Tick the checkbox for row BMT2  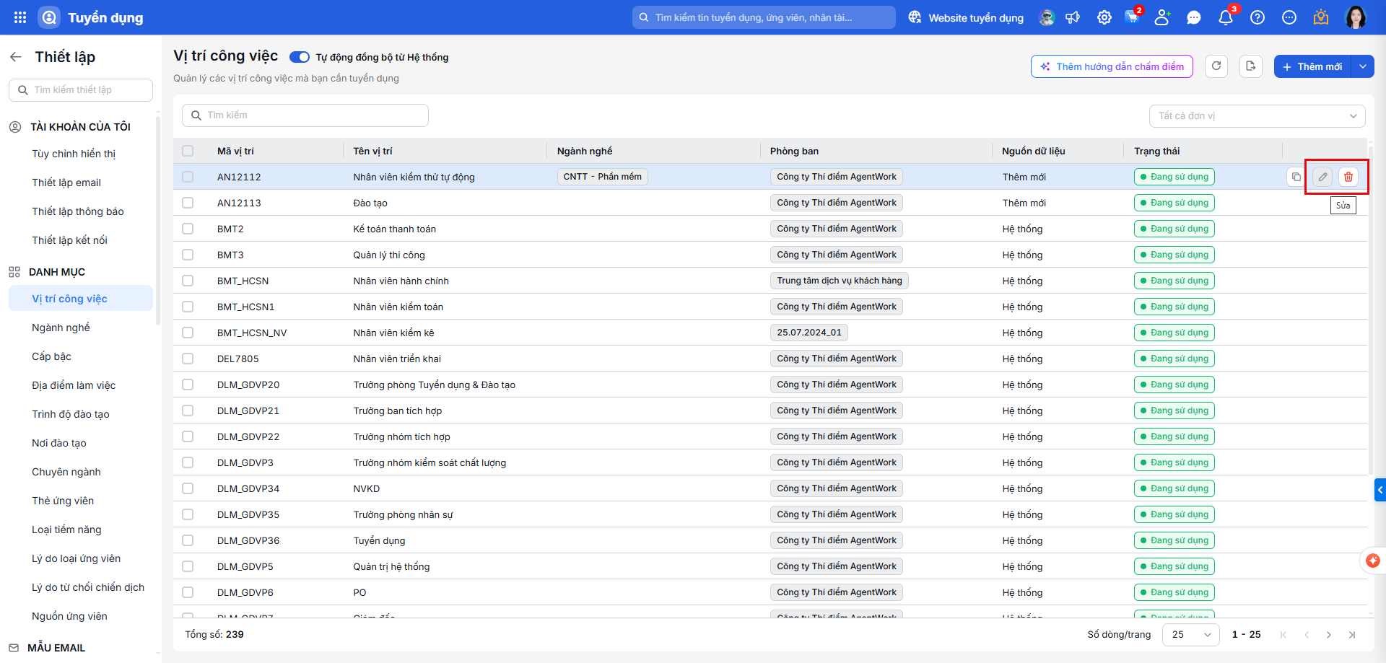[188, 229]
